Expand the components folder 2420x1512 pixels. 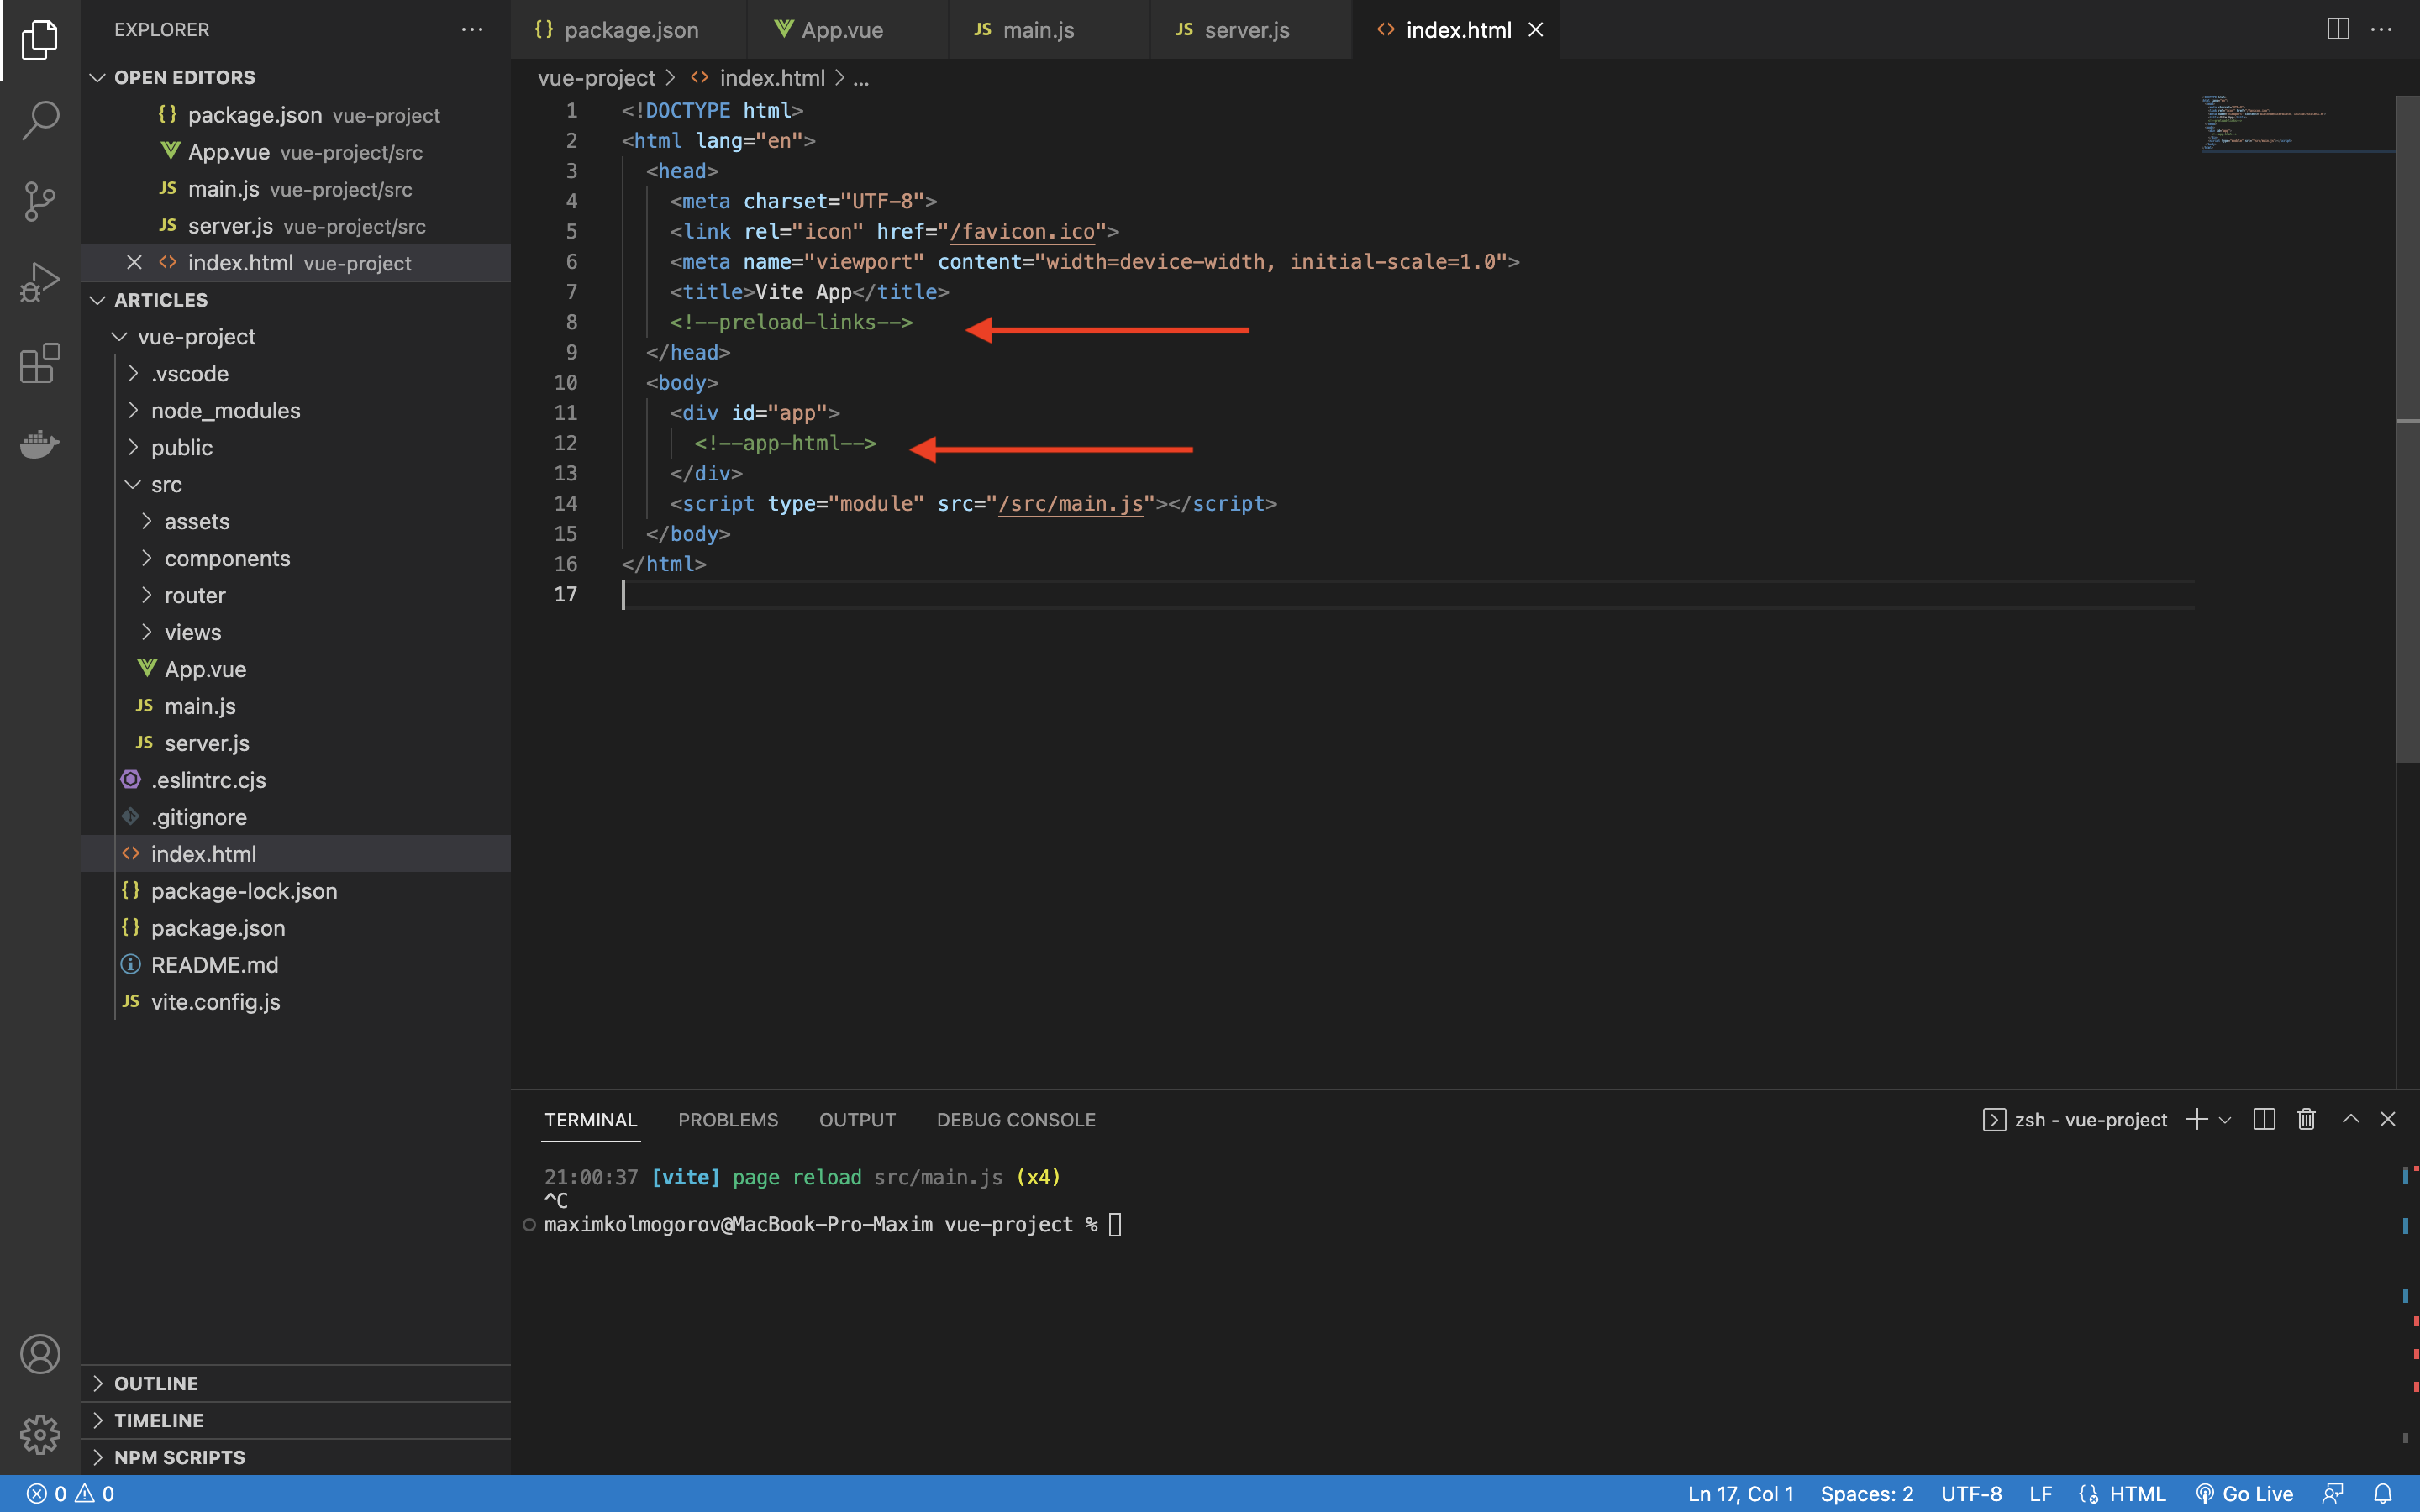pyautogui.click(x=295, y=559)
